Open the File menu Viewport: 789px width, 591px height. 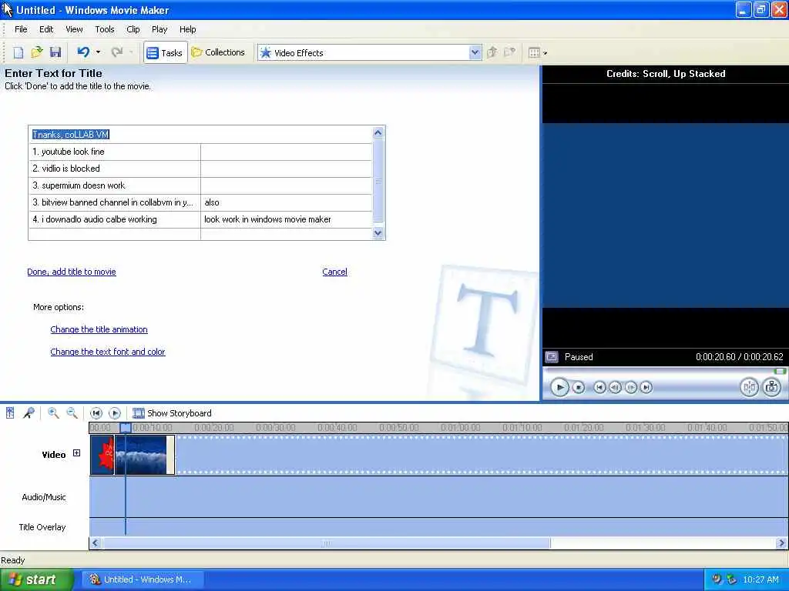pyautogui.click(x=21, y=29)
